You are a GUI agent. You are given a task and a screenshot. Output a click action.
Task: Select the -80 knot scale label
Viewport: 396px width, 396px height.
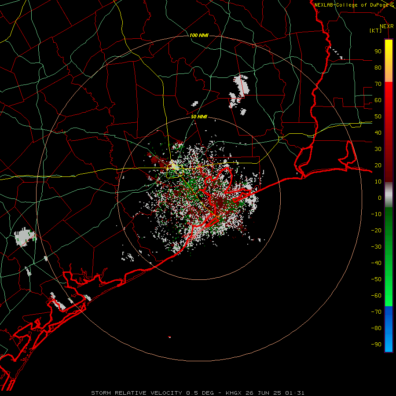[376, 328]
